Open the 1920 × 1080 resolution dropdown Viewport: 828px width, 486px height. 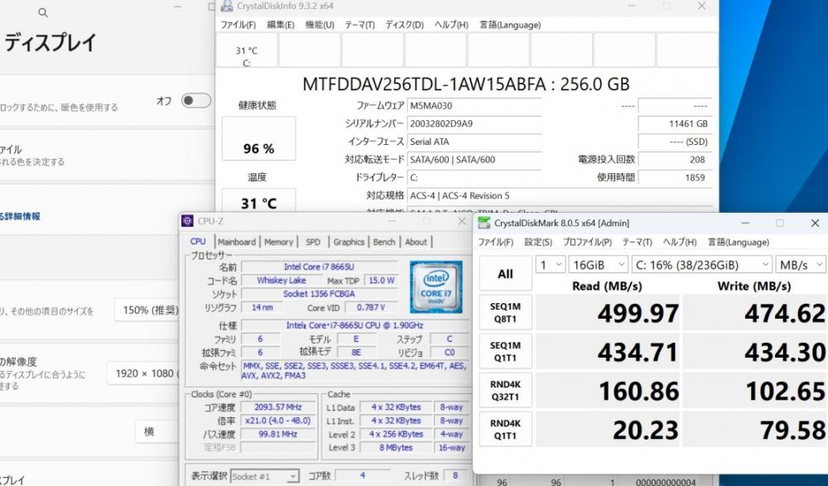click(x=143, y=373)
